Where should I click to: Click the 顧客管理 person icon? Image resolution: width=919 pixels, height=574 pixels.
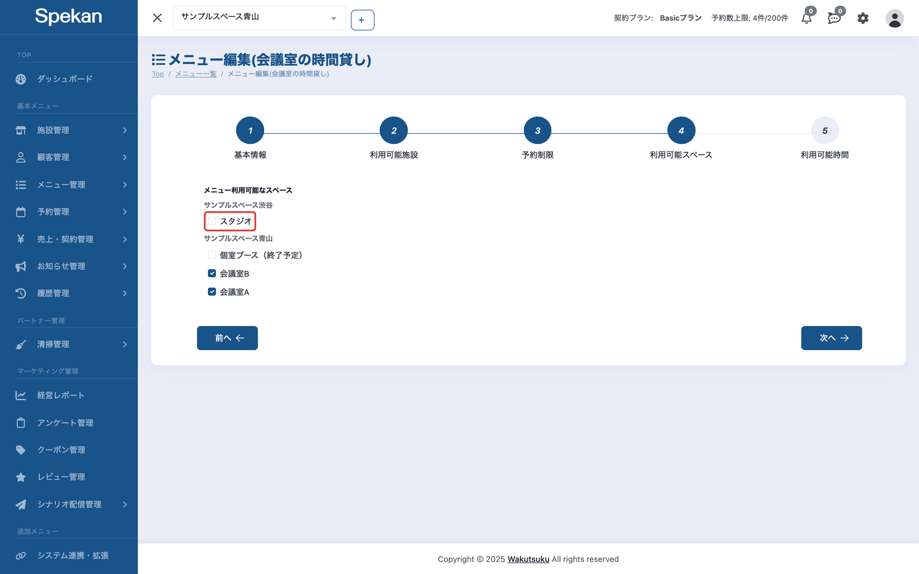21,157
